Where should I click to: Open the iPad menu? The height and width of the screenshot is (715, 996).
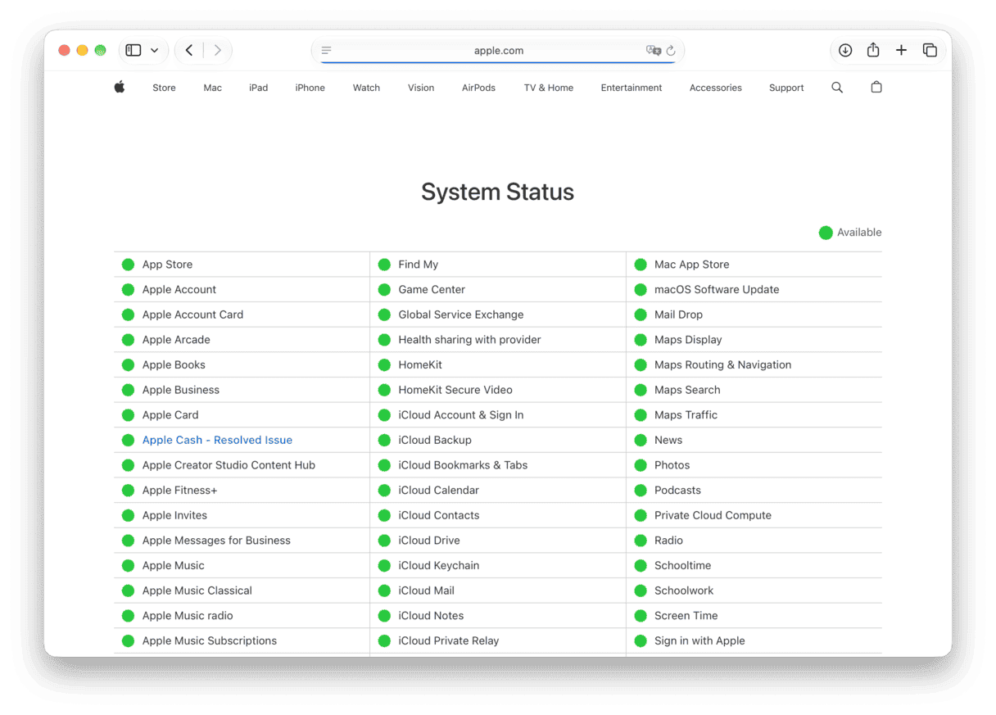click(x=259, y=88)
